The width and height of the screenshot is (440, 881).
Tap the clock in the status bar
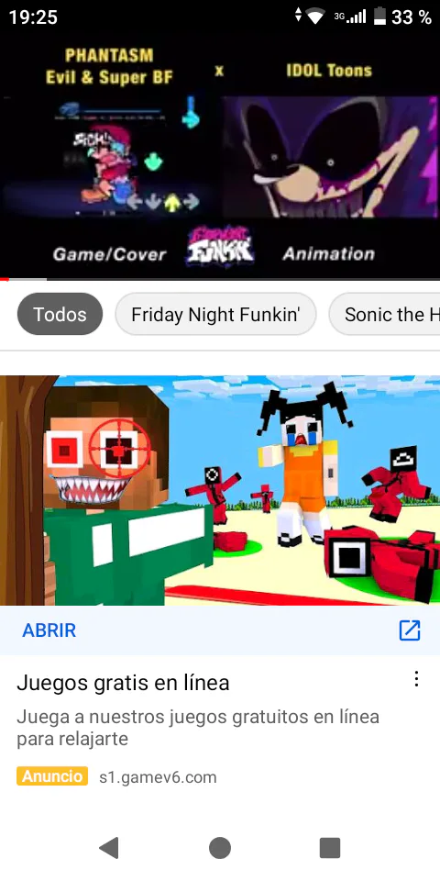point(33,17)
